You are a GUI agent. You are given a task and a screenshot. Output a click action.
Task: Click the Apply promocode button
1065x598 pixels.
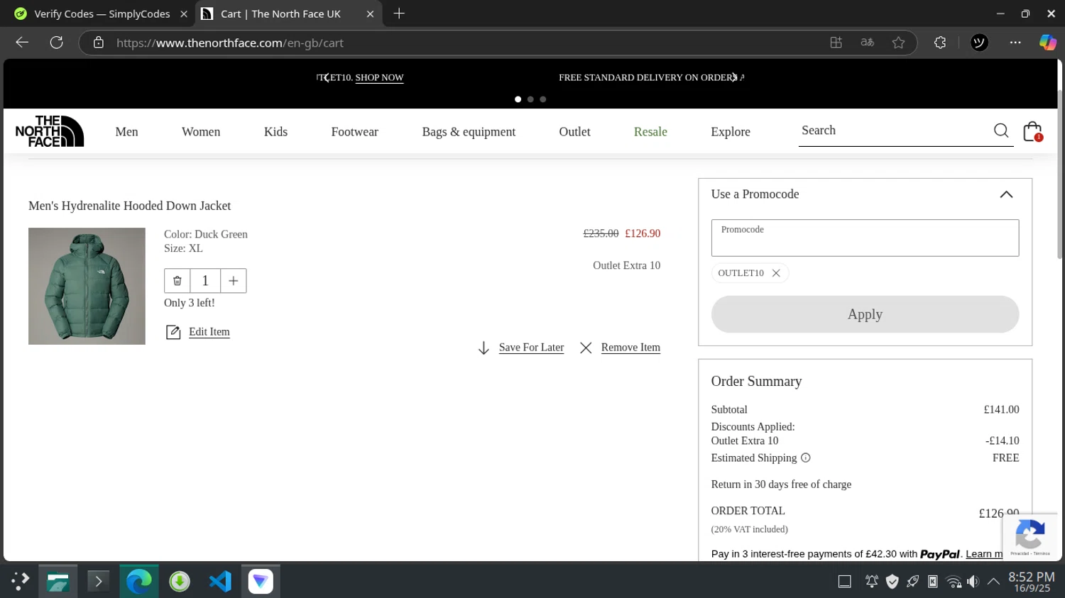tap(865, 314)
